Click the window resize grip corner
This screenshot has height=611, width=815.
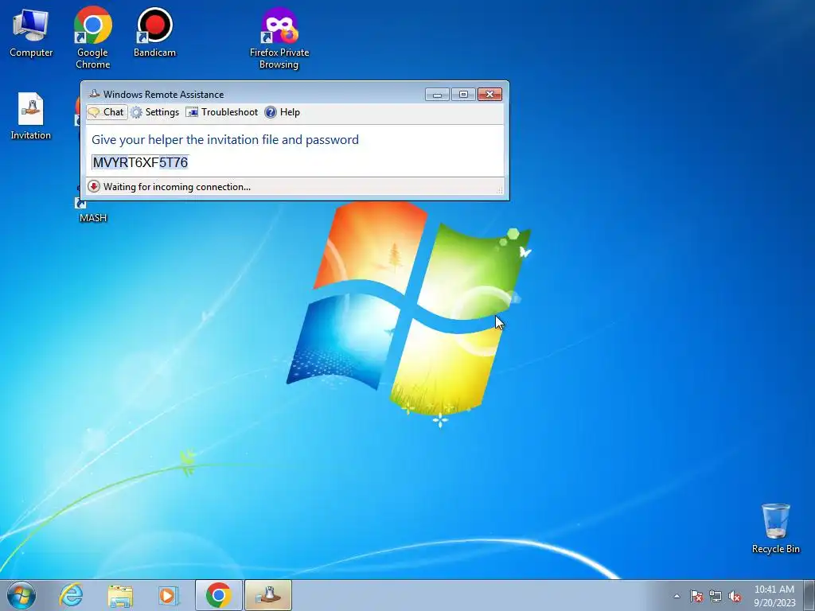click(500, 190)
